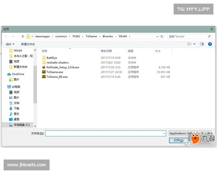
Task: Toggle the preview pane icon
Action: 202,44
